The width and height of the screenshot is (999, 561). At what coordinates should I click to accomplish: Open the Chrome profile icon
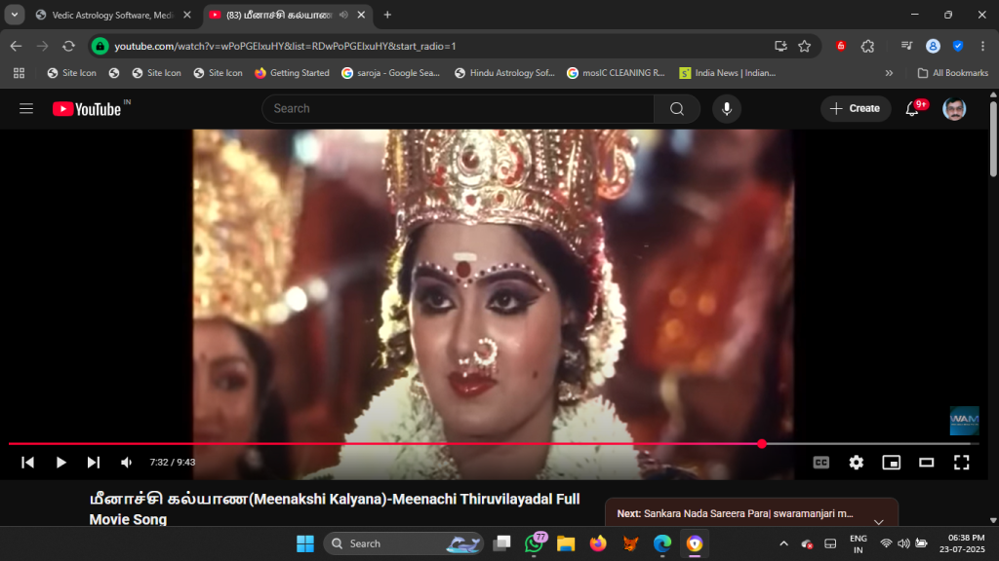[933, 46]
